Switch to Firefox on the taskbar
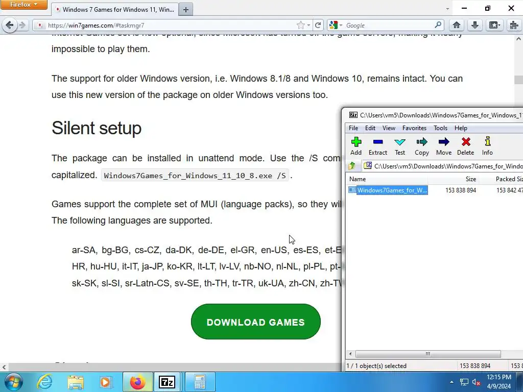This screenshot has height=392, width=523. (x=138, y=382)
